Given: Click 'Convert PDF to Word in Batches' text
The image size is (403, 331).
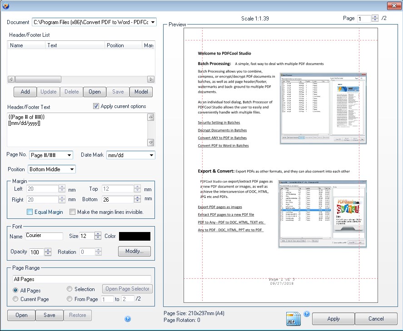Looking at the screenshot, I should tap(224, 146).
